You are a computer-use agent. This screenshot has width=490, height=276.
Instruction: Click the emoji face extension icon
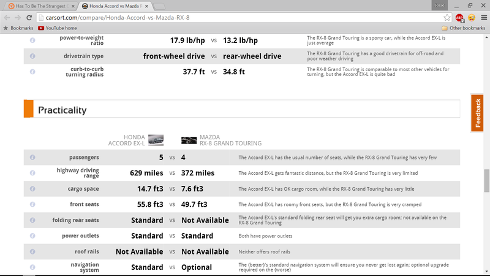click(x=472, y=18)
